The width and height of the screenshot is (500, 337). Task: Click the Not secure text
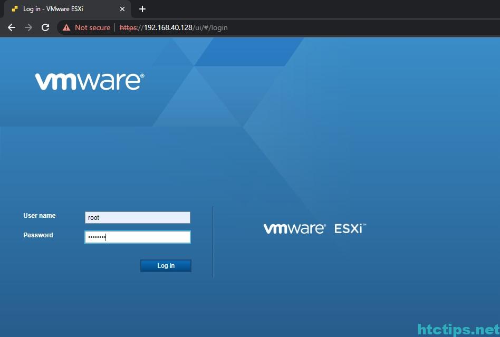pyautogui.click(x=92, y=28)
